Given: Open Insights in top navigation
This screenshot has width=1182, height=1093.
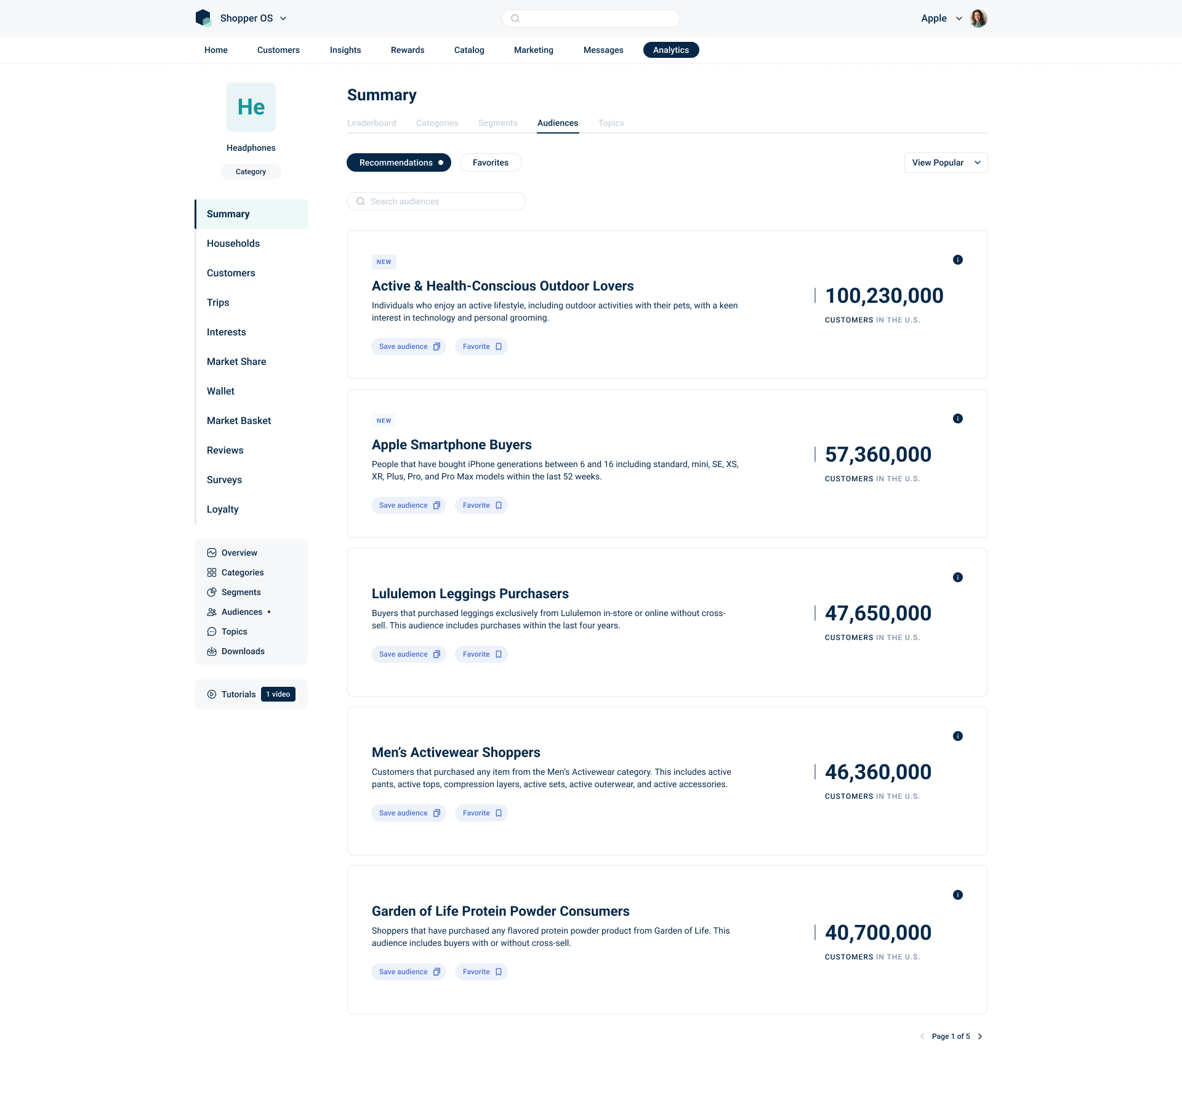Looking at the screenshot, I should click(345, 50).
